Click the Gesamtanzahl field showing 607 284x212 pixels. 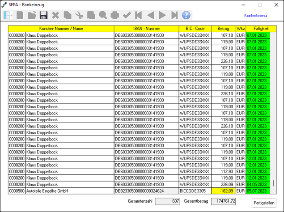[x=167, y=201]
